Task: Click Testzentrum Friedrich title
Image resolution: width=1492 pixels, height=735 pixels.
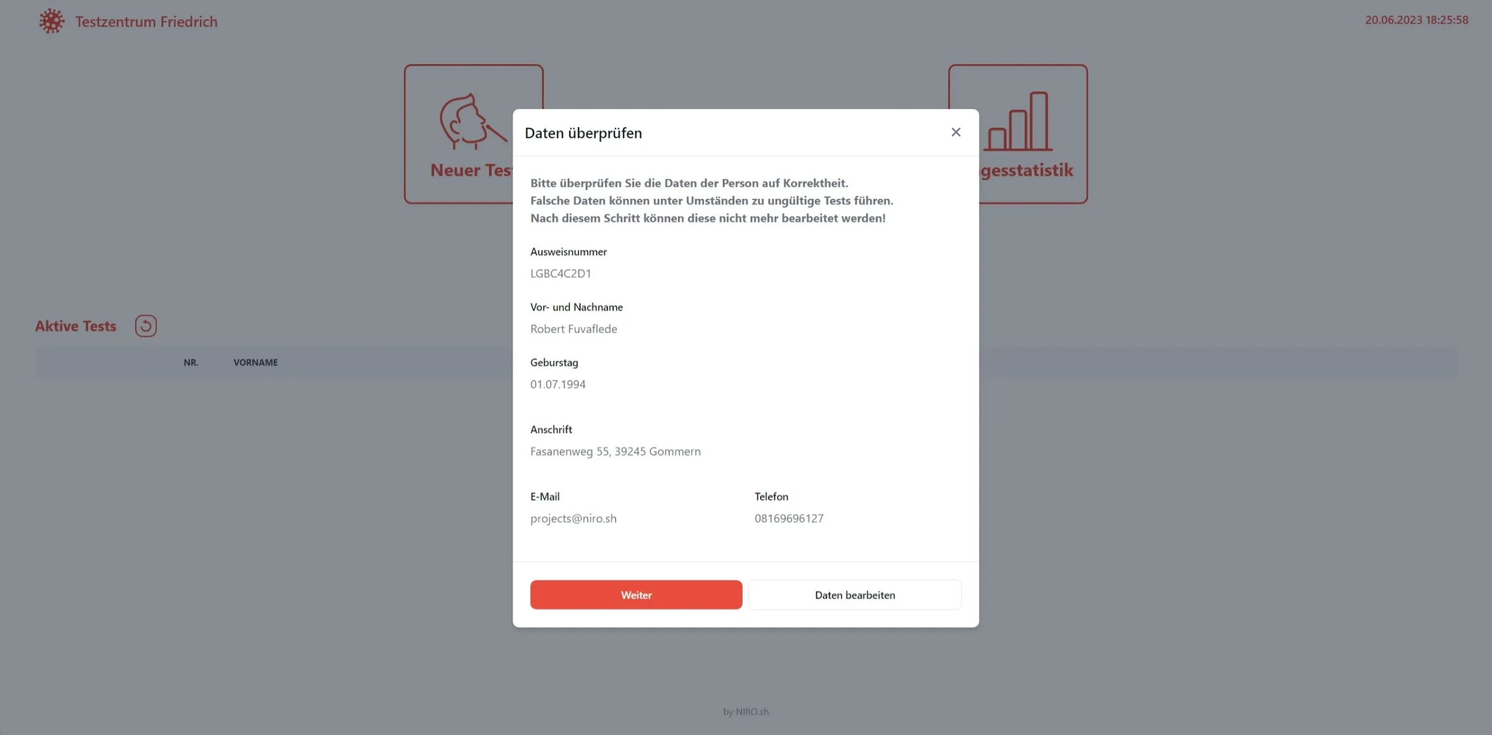Action: tap(146, 21)
